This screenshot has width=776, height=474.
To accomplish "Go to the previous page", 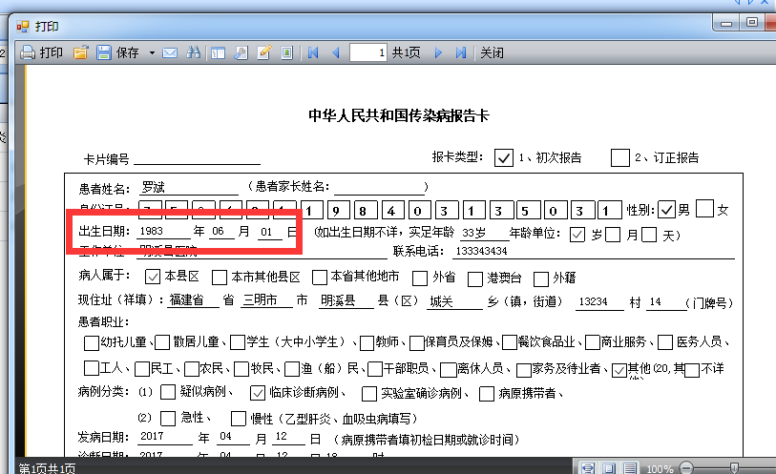I will (336, 52).
